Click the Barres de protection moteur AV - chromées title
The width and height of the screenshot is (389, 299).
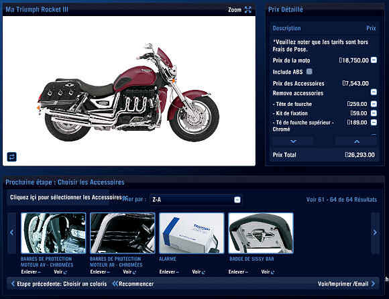pyautogui.click(x=47, y=262)
